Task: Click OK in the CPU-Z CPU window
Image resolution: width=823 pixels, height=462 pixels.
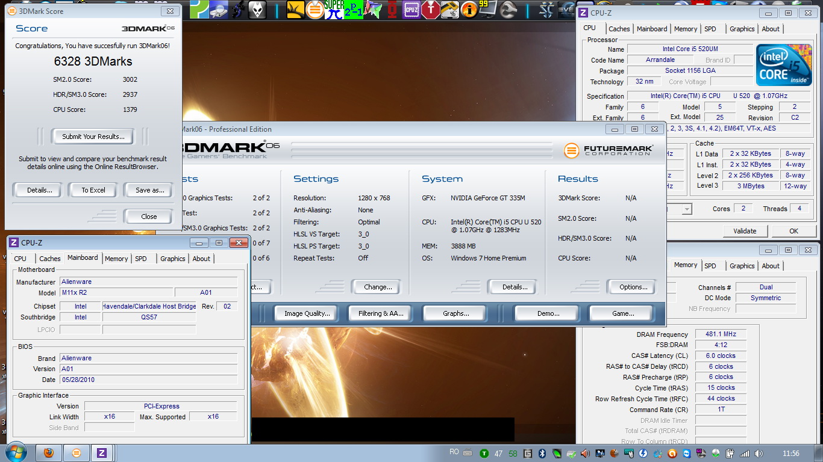Action: 793,231
